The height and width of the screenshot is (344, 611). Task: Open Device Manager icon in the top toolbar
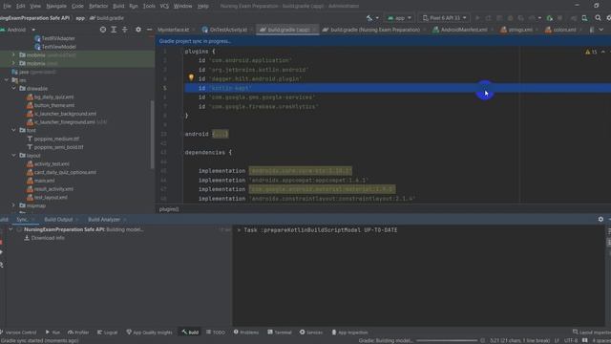pos(584,18)
